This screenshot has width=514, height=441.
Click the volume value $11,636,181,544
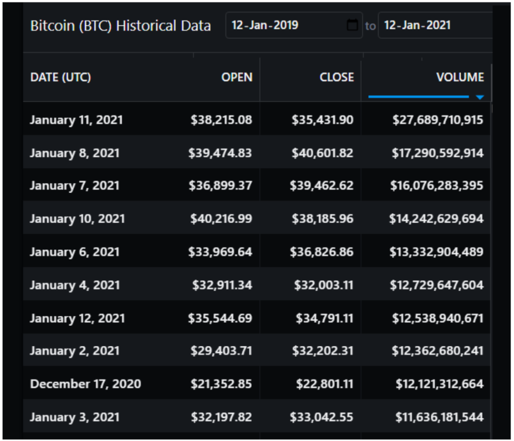tap(440, 417)
